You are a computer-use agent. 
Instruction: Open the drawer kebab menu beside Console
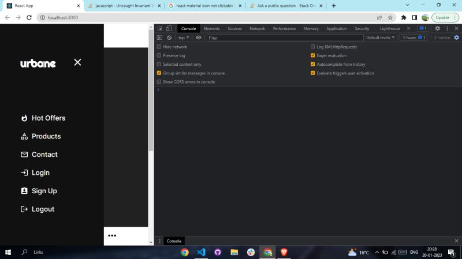pos(160,241)
